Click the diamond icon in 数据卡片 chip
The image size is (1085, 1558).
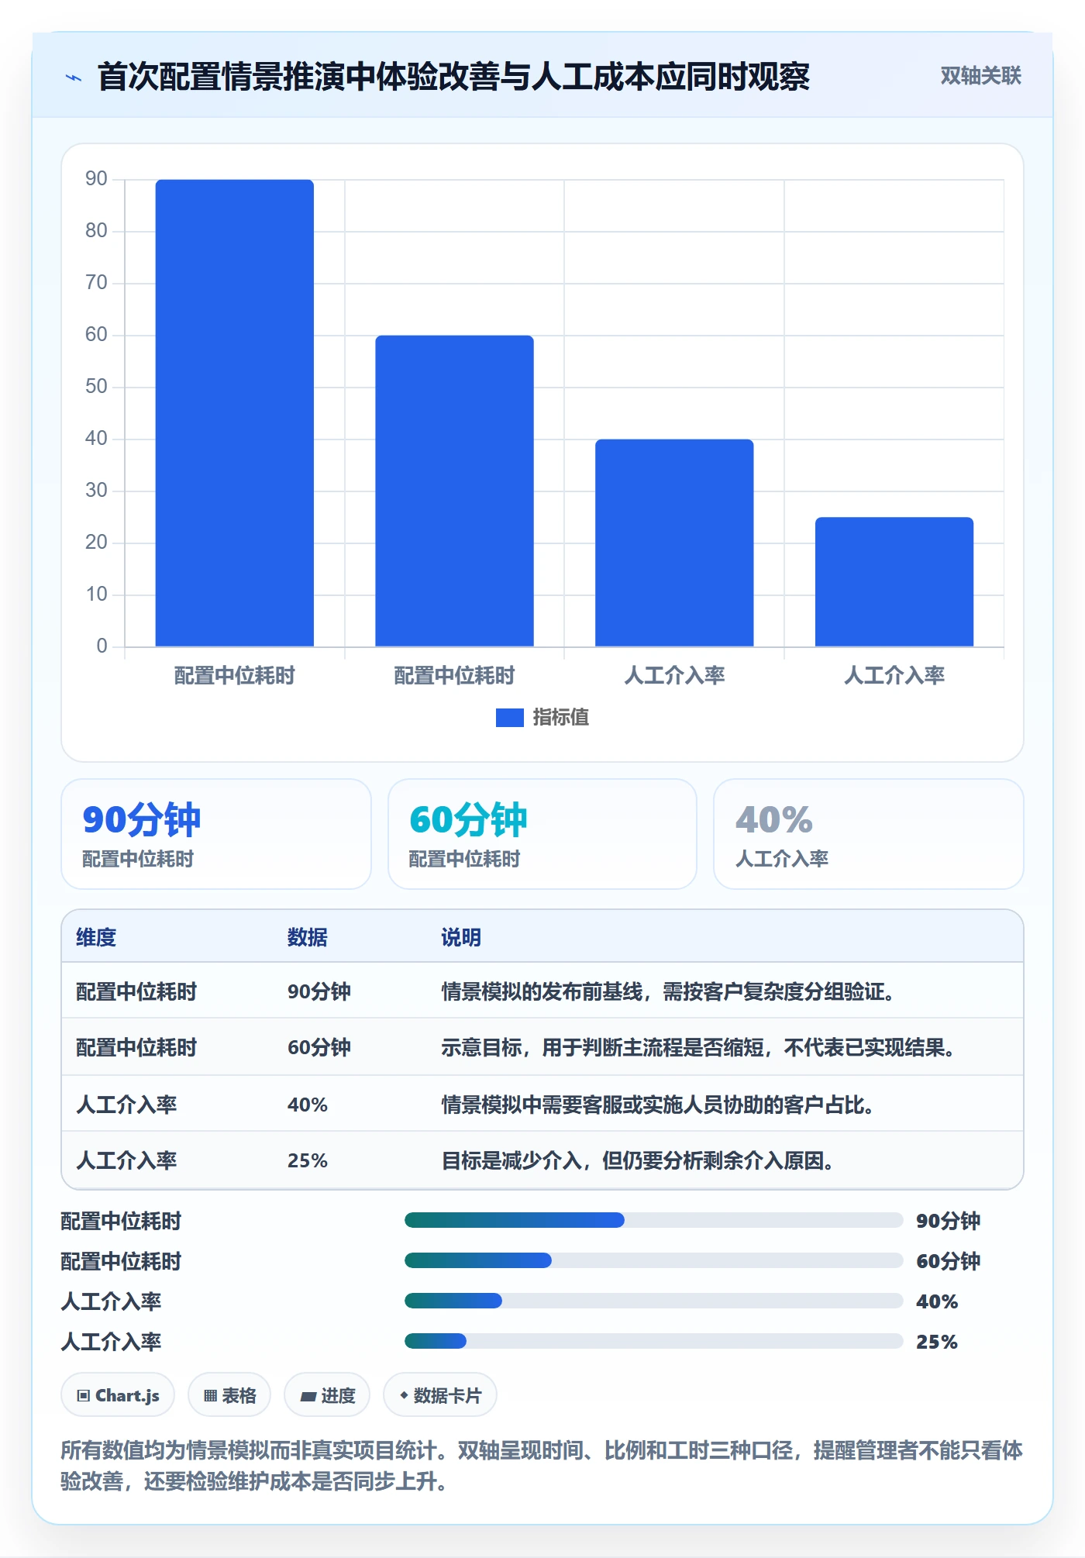pos(404,1395)
